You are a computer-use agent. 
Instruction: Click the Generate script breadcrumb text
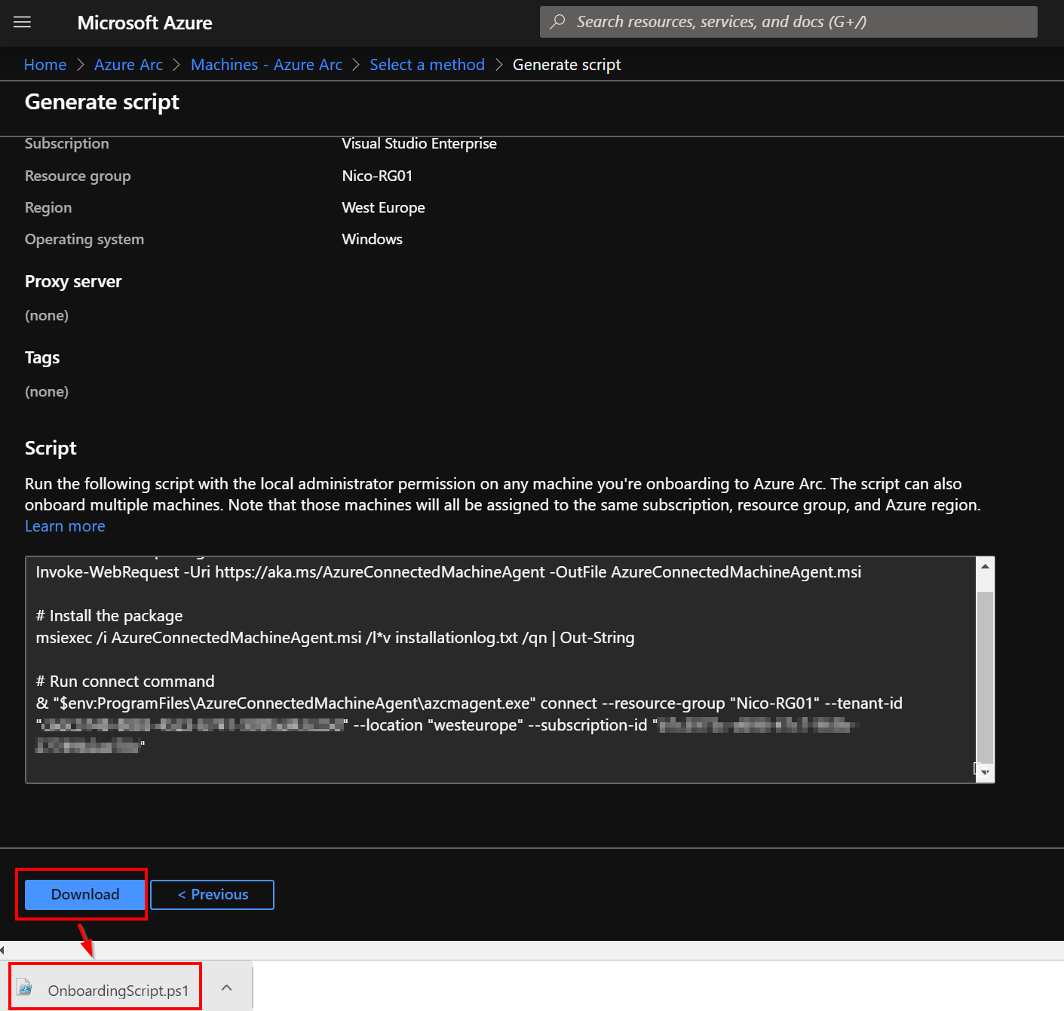pyautogui.click(x=566, y=65)
